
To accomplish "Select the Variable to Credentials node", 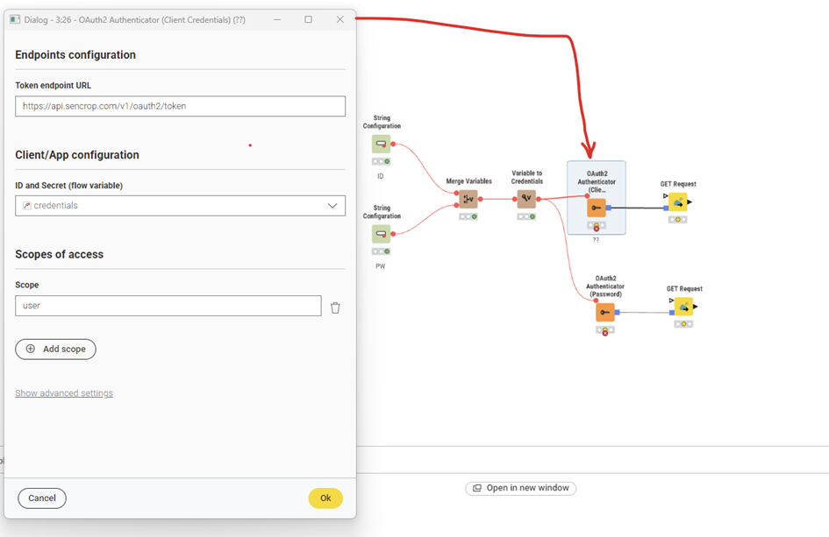I will (x=526, y=199).
